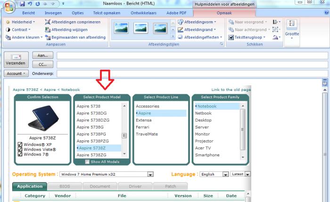Click the Office orb button
Image resolution: width=330 pixels, height=202 pixels.
coord(9,8)
